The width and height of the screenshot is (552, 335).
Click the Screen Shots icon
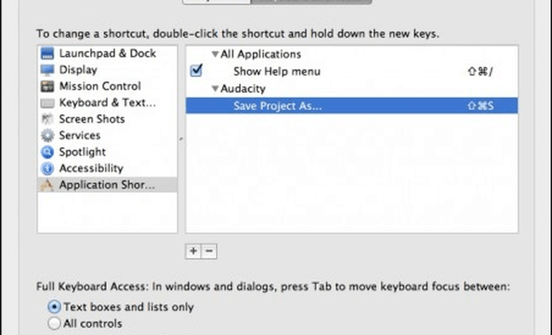pyautogui.click(x=48, y=119)
